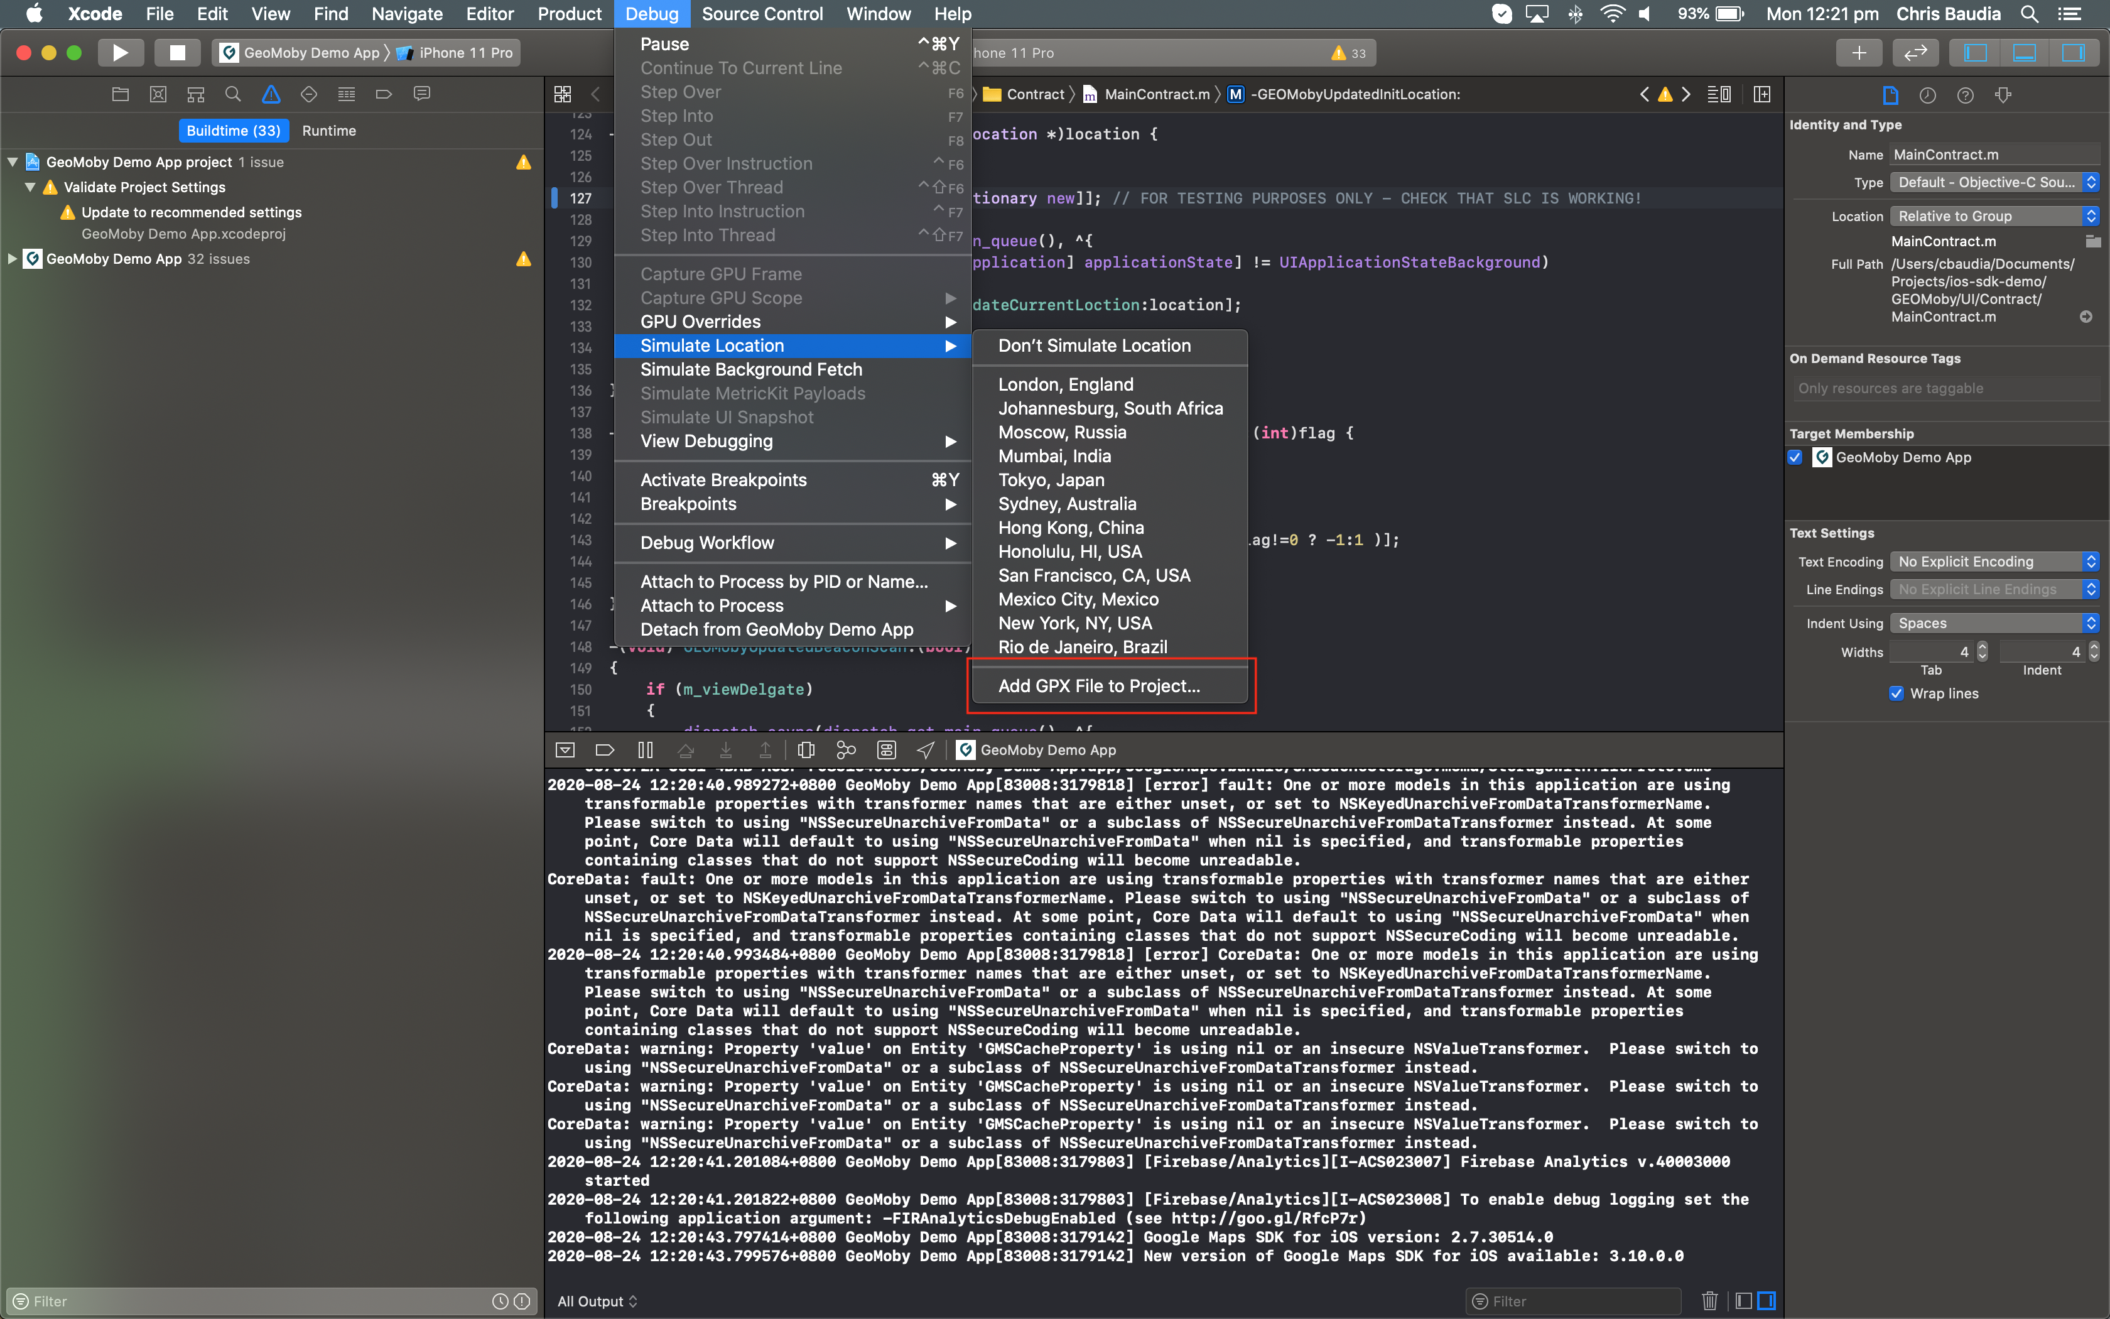The height and width of the screenshot is (1319, 2110).
Task: Click the Debug Memory Graph icon
Action: click(x=846, y=749)
